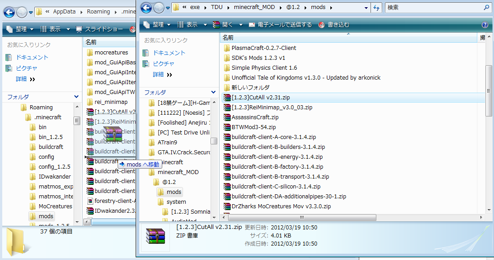494x260 pixels.
Task: Select DrZharks MoCreatures Mov v3.3.0.zip
Action: [x=277, y=206]
